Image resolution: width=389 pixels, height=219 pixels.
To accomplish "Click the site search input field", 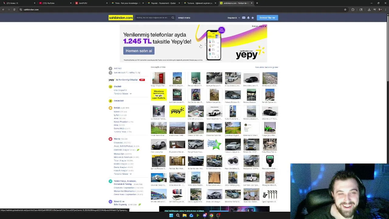I will pos(153,18).
